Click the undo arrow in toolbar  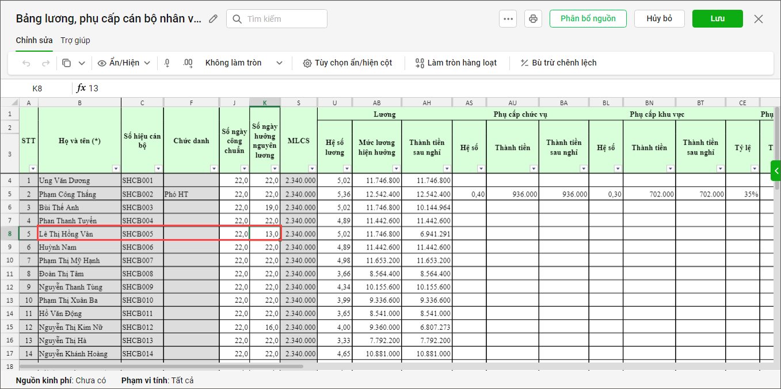point(26,63)
